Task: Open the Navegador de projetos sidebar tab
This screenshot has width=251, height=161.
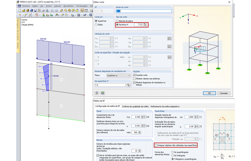Action: [x=18, y=35]
